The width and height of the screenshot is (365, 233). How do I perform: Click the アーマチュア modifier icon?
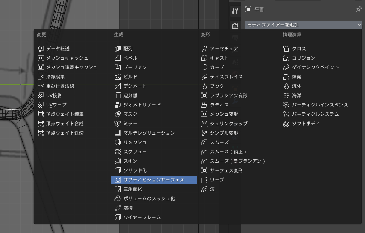point(204,49)
